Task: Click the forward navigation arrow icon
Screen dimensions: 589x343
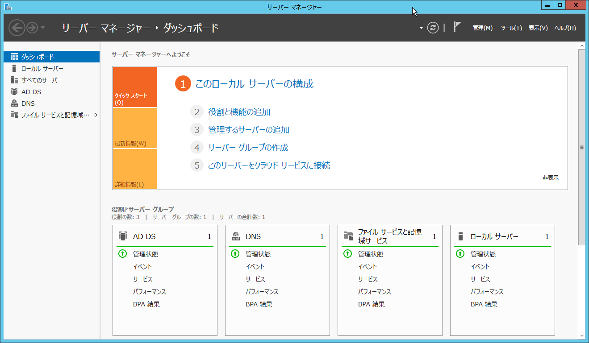Action: point(32,28)
